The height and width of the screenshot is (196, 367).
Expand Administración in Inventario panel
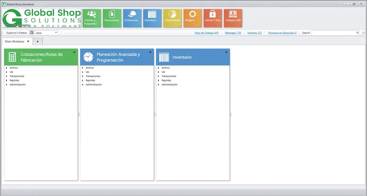pyautogui.click(x=158, y=85)
